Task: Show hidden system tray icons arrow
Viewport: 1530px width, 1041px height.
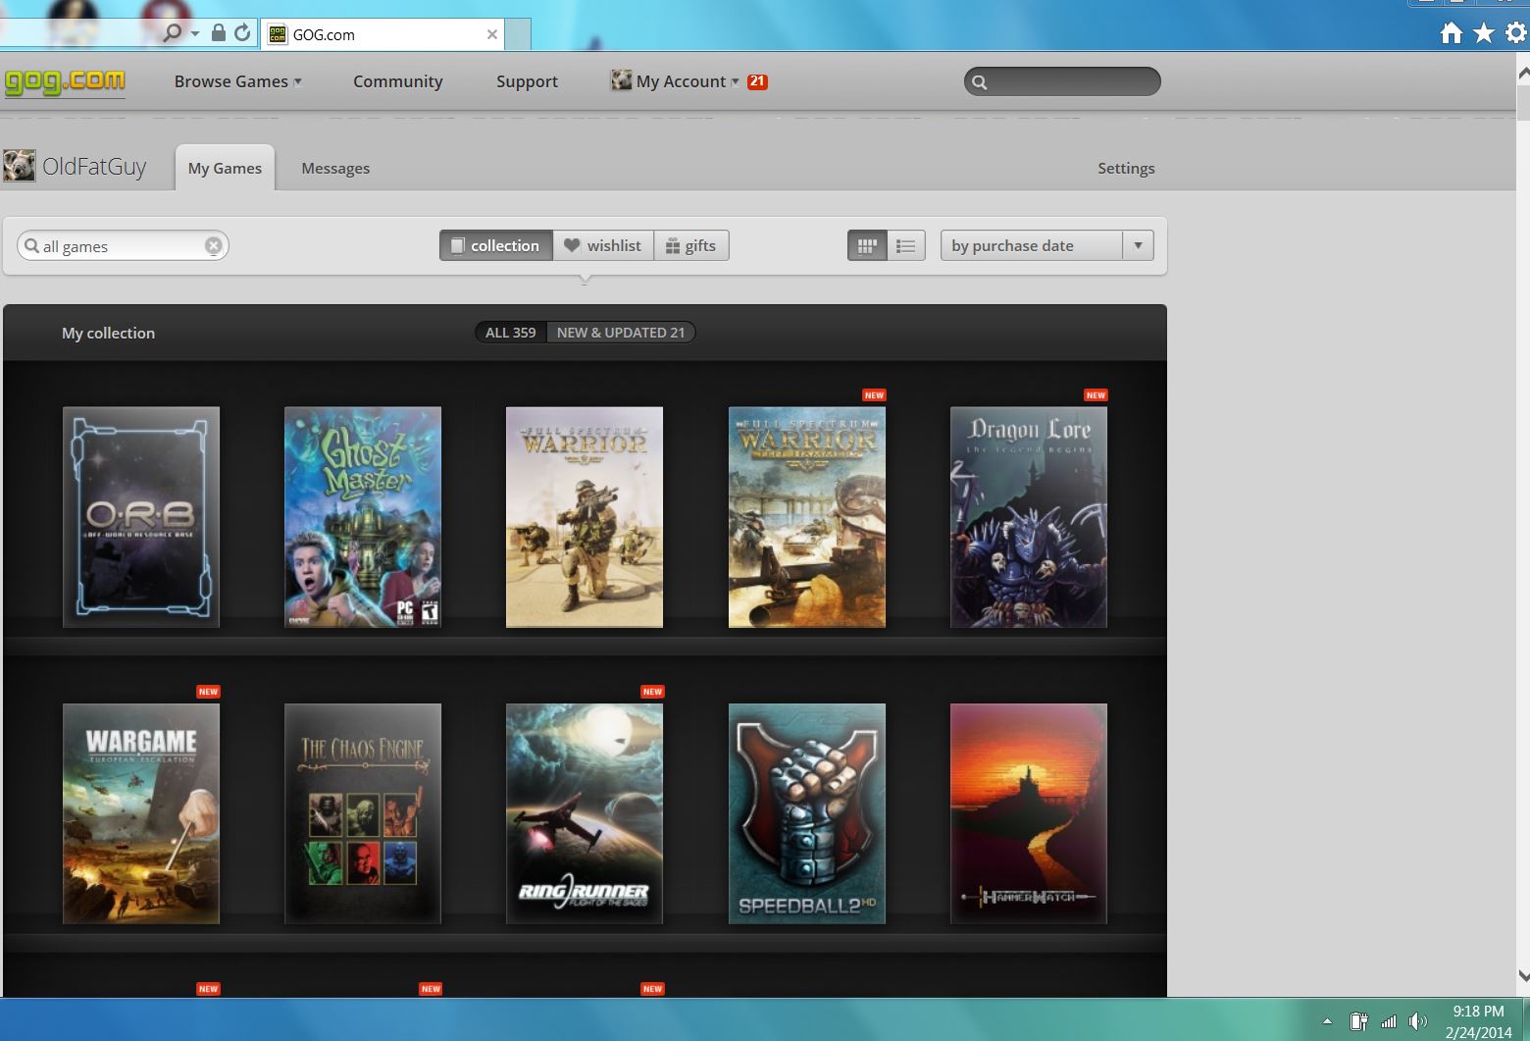Action: [1327, 1021]
